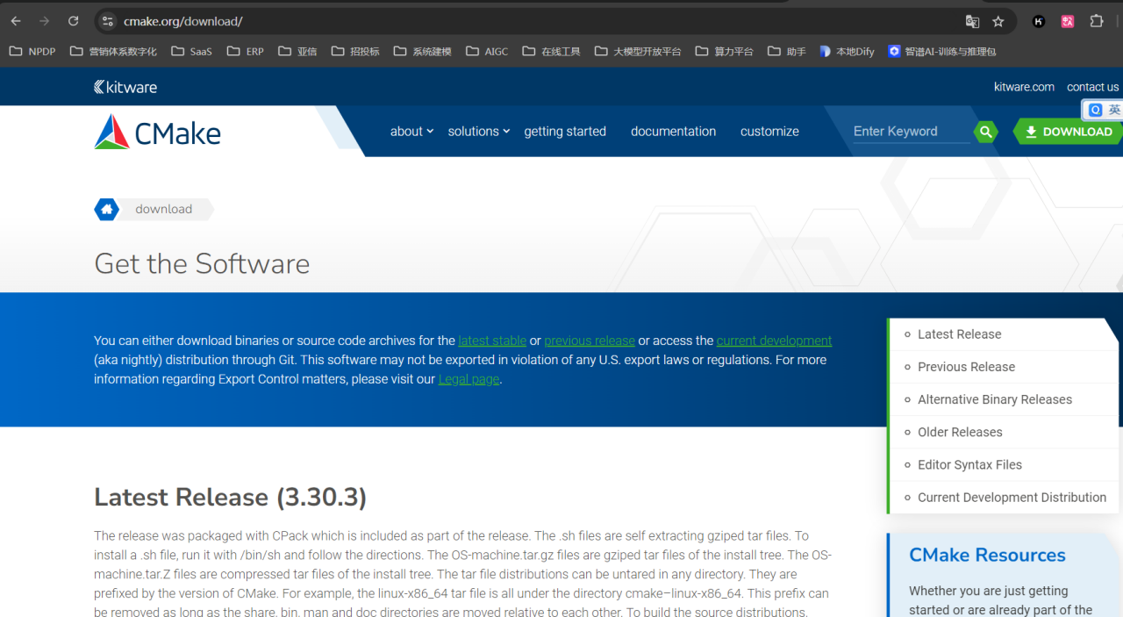The image size is (1123, 617).
Task: Reload the page with the refresh icon
Action: click(74, 21)
